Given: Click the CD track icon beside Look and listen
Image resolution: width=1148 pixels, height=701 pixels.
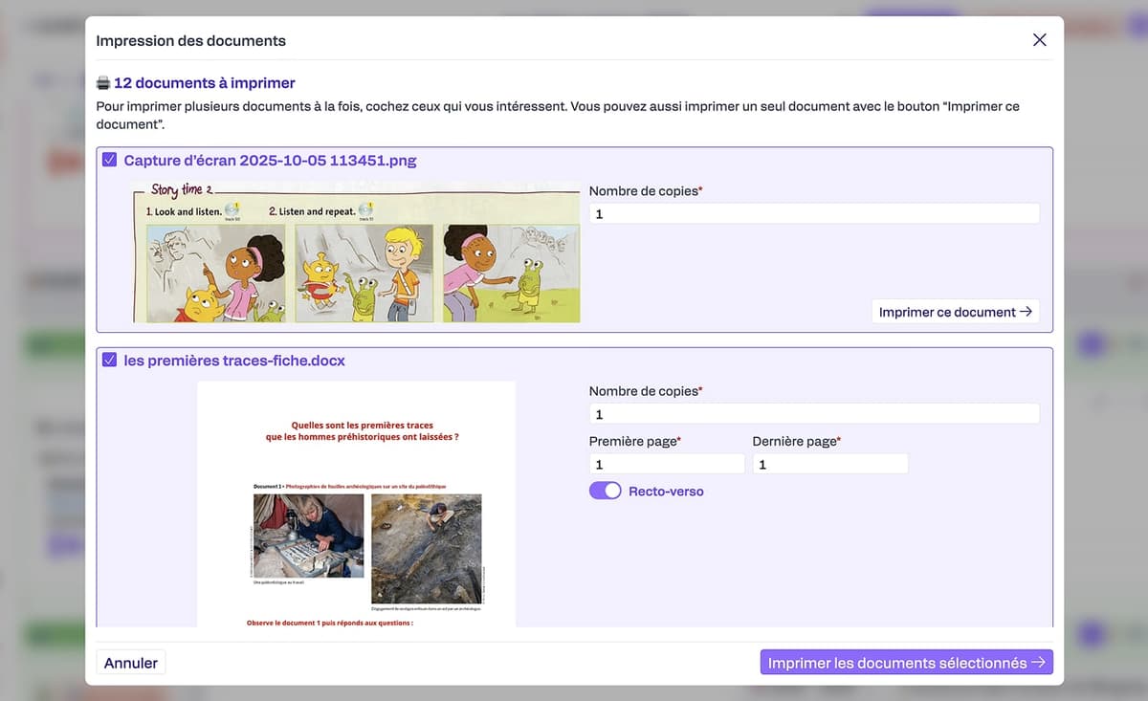Looking at the screenshot, I should click(232, 210).
